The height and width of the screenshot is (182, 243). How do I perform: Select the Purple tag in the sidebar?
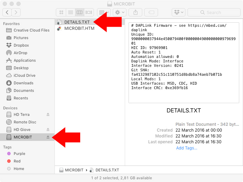pos(19,154)
